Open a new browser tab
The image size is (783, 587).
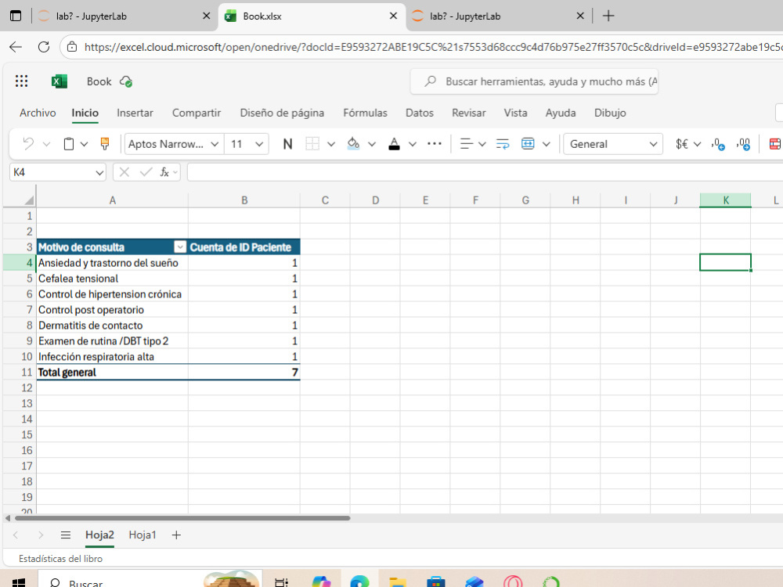click(x=608, y=16)
